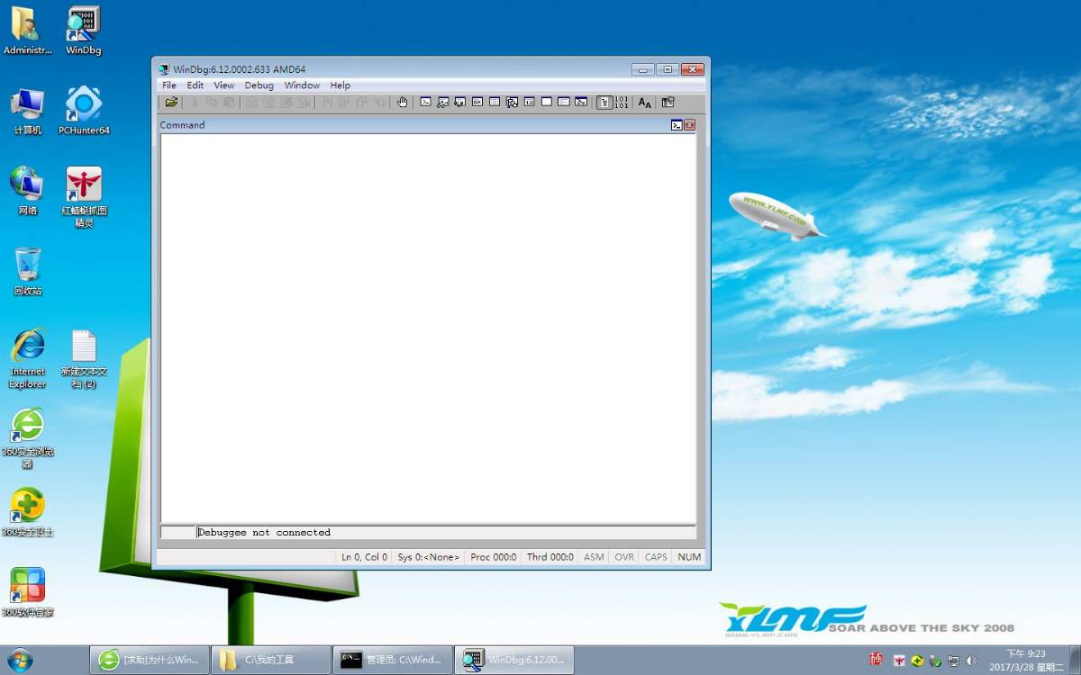Select the 新建文本文档 (2) file icon
Screen dimensions: 1081x675
[84, 358]
